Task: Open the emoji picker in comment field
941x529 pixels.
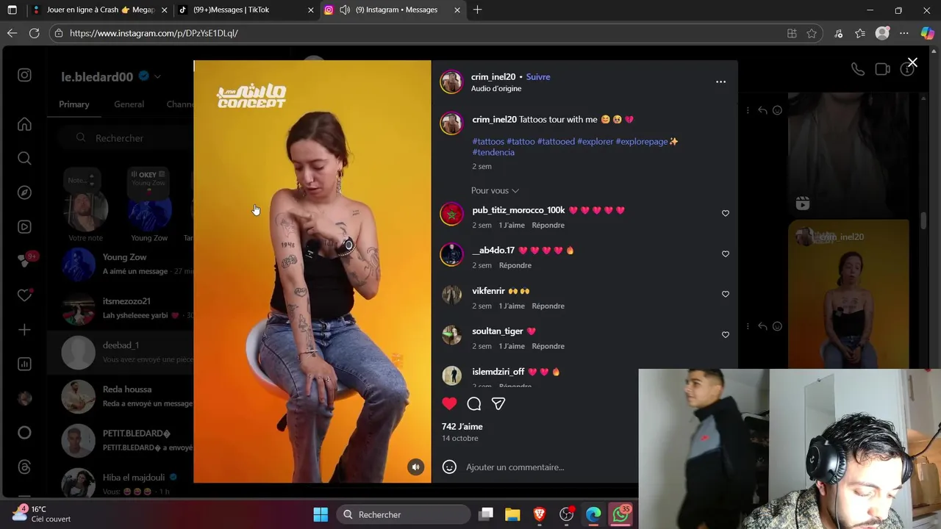Action: (449, 467)
